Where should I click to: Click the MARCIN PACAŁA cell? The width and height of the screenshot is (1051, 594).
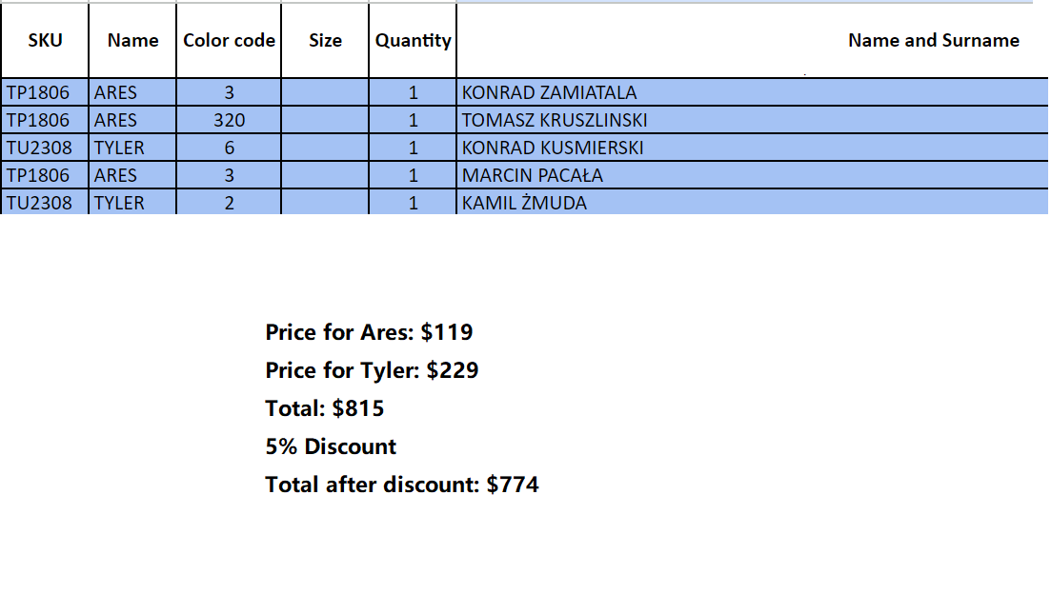(533, 175)
